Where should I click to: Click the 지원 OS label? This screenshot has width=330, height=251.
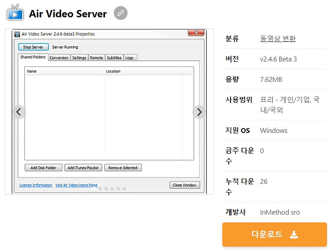click(x=238, y=130)
